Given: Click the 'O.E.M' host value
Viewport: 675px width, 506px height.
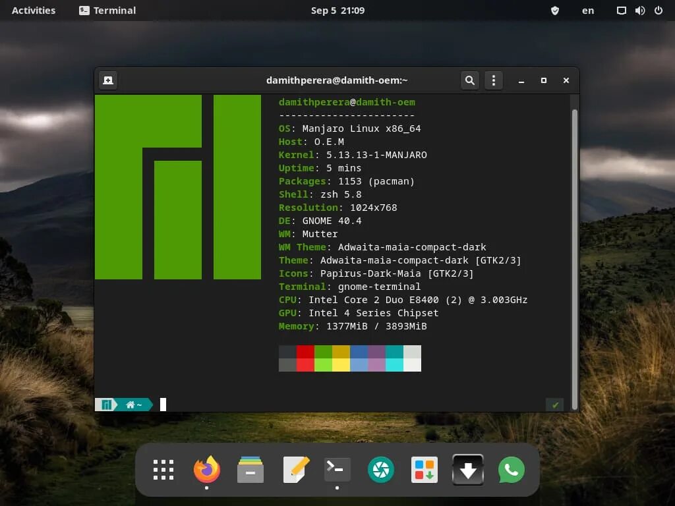Looking at the screenshot, I should tap(329, 142).
